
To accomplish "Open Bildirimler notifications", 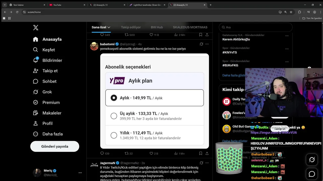I will pos(47,60).
